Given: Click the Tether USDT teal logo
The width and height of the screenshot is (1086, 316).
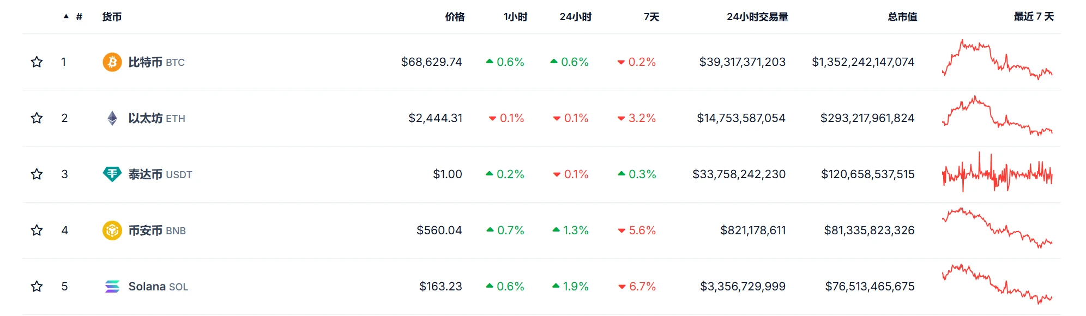Looking at the screenshot, I should point(111,174).
